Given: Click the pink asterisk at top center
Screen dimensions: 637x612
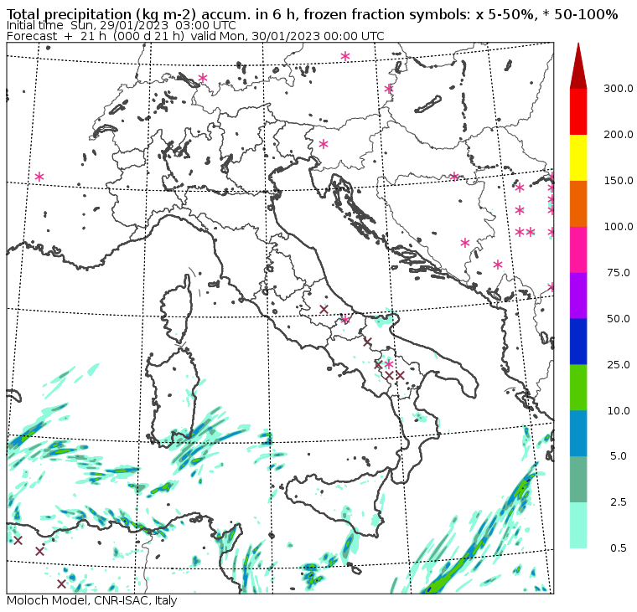Looking at the screenshot, I should (x=345, y=56).
